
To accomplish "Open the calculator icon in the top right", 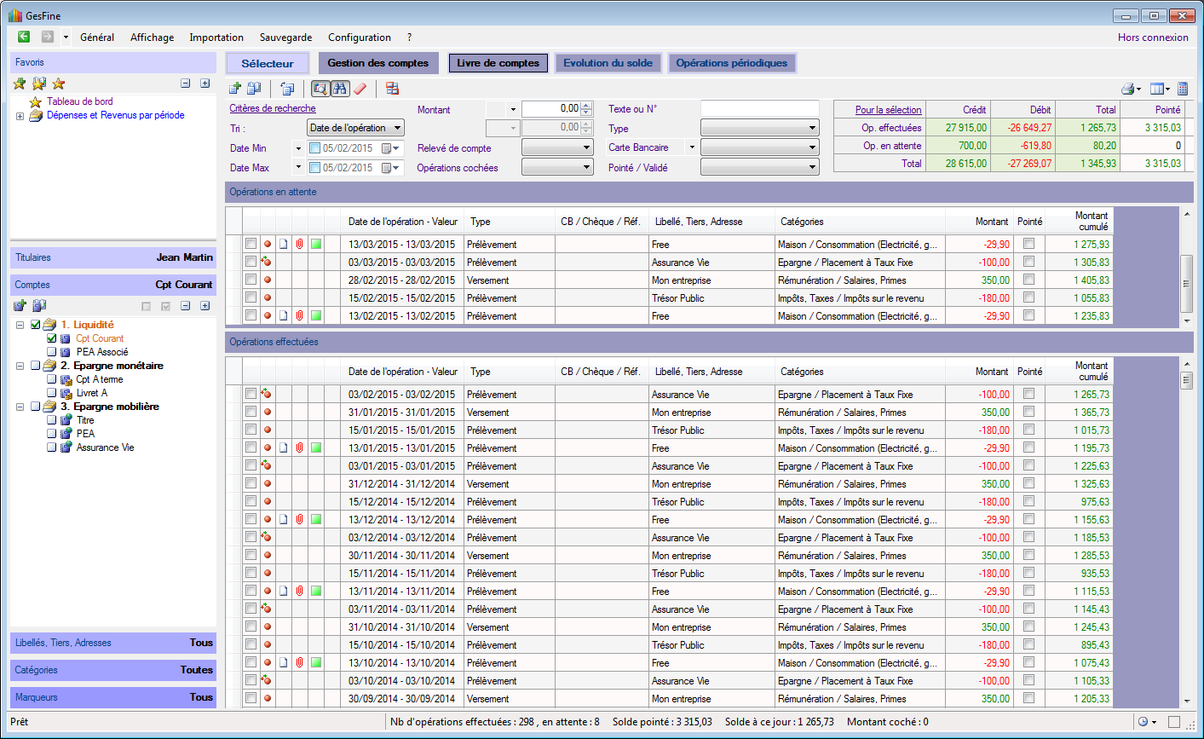I will (x=1183, y=89).
